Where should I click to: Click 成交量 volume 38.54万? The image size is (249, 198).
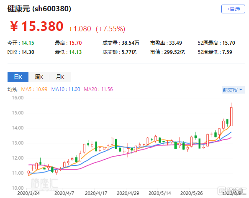click(x=131, y=43)
